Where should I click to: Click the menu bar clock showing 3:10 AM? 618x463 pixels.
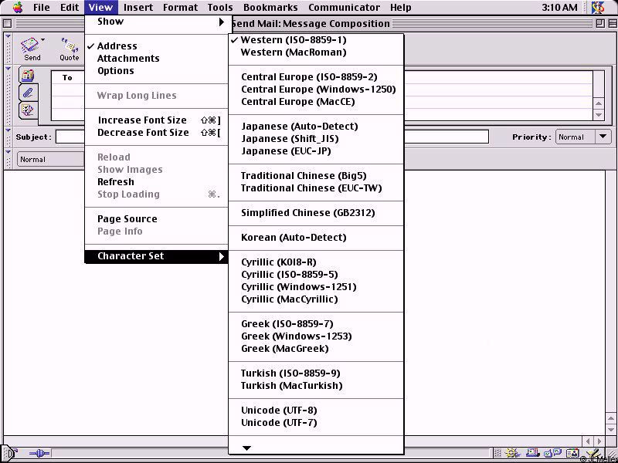559,8
